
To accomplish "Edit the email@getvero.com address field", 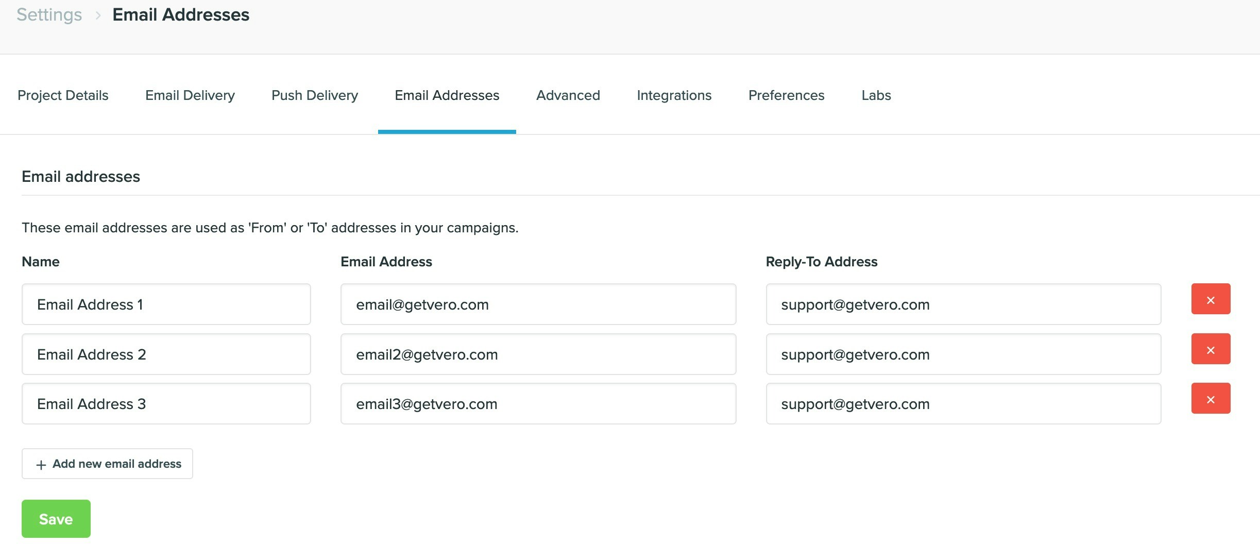I will (x=537, y=304).
